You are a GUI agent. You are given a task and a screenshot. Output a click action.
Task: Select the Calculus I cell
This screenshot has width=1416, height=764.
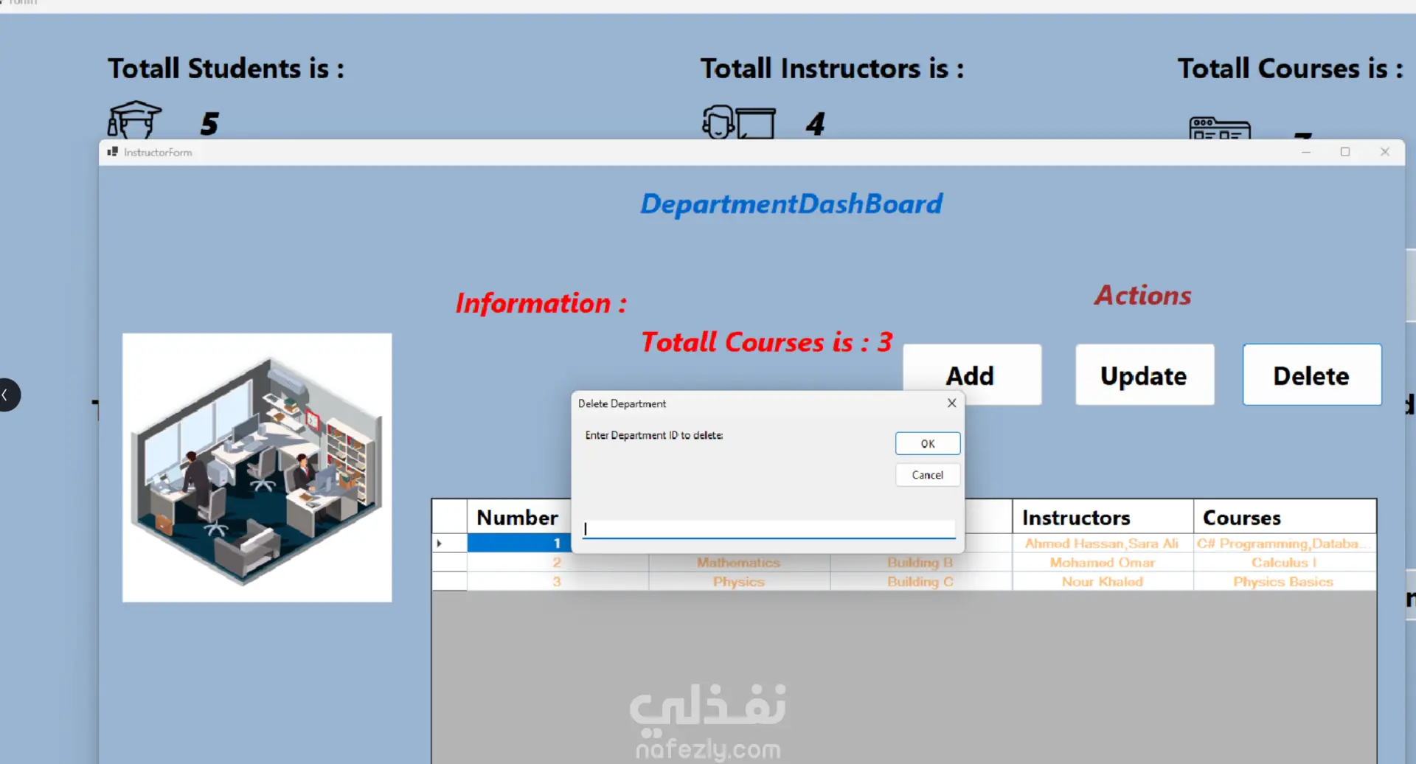(x=1285, y=563)
